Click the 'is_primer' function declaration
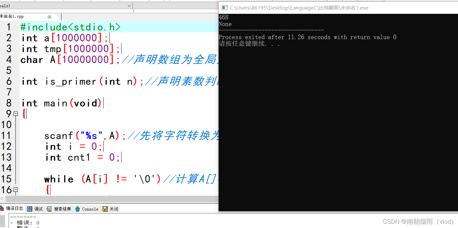Image resolution: width=458 pixels, height=228 pixels. pyautogui.click(x=83, y=81)
